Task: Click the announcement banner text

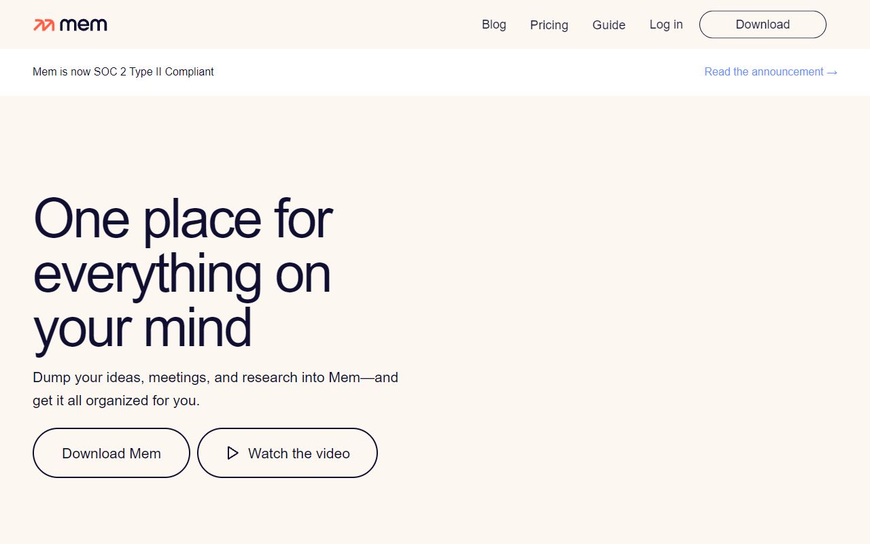Action: tap(122, 71)
